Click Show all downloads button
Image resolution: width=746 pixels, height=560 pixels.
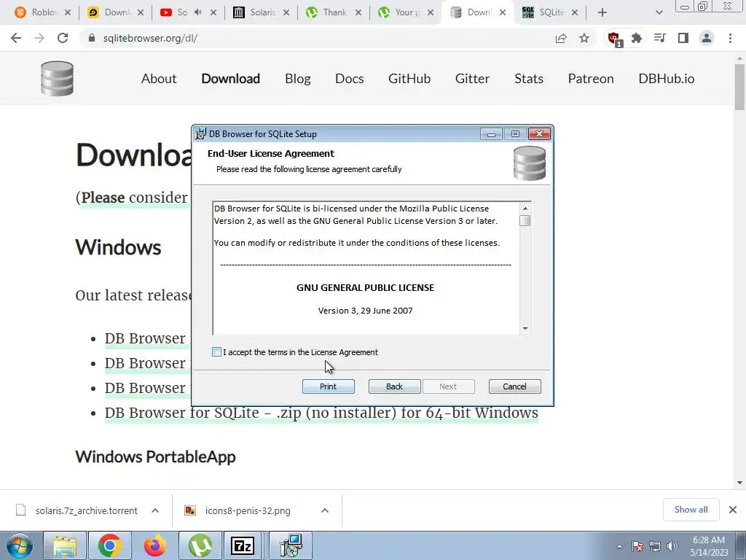tap(691, 510)
